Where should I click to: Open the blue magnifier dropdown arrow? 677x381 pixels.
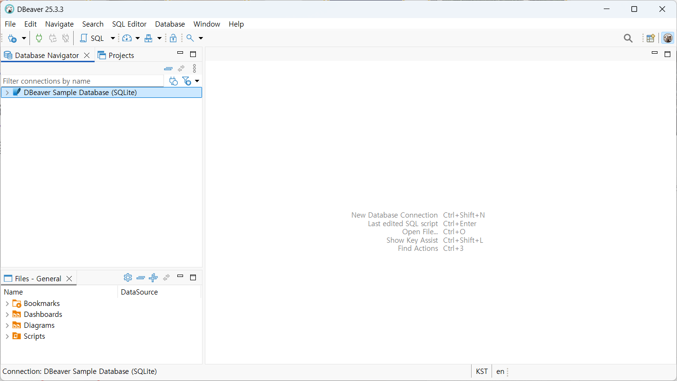[x=201, y=38]
